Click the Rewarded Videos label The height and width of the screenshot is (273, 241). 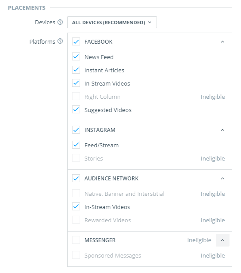click(x=107, y=220)
